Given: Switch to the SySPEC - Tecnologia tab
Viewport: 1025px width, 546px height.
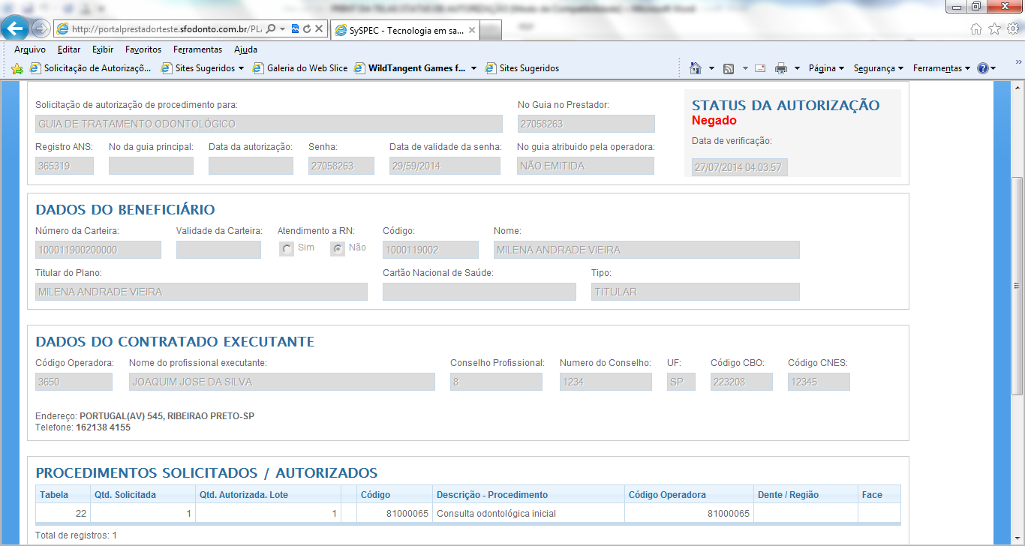Looking at the screenshot, I should [404, 31].
